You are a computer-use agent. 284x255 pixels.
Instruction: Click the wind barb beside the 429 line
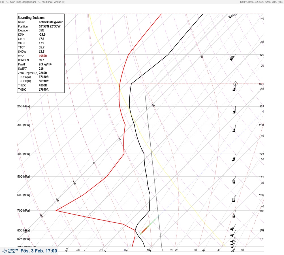tap(232, 58)
